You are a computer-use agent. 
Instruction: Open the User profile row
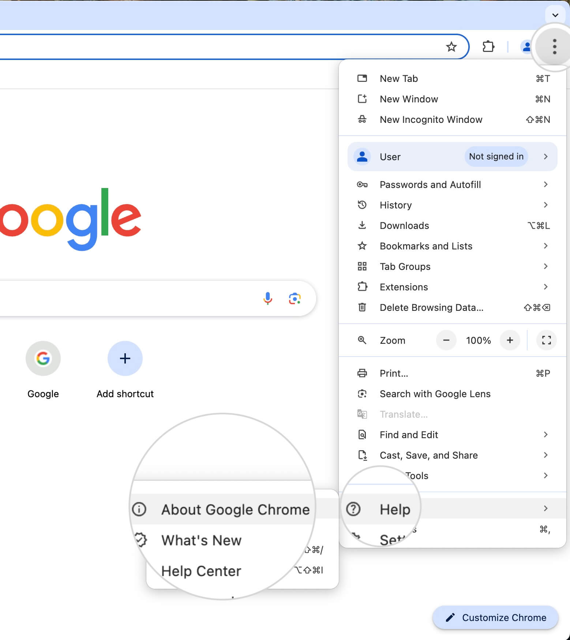453,157
